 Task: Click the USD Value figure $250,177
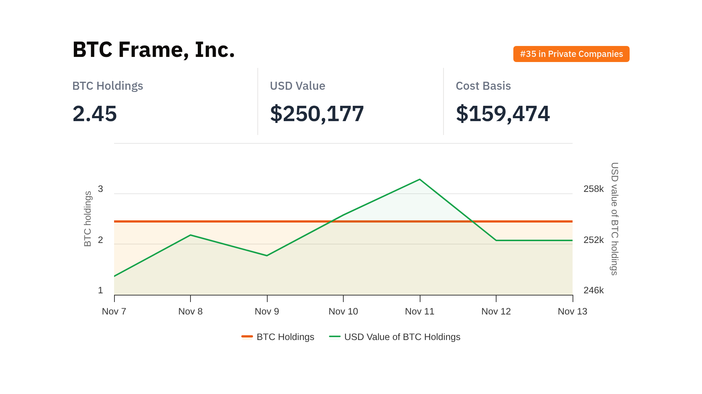[317, 113]
